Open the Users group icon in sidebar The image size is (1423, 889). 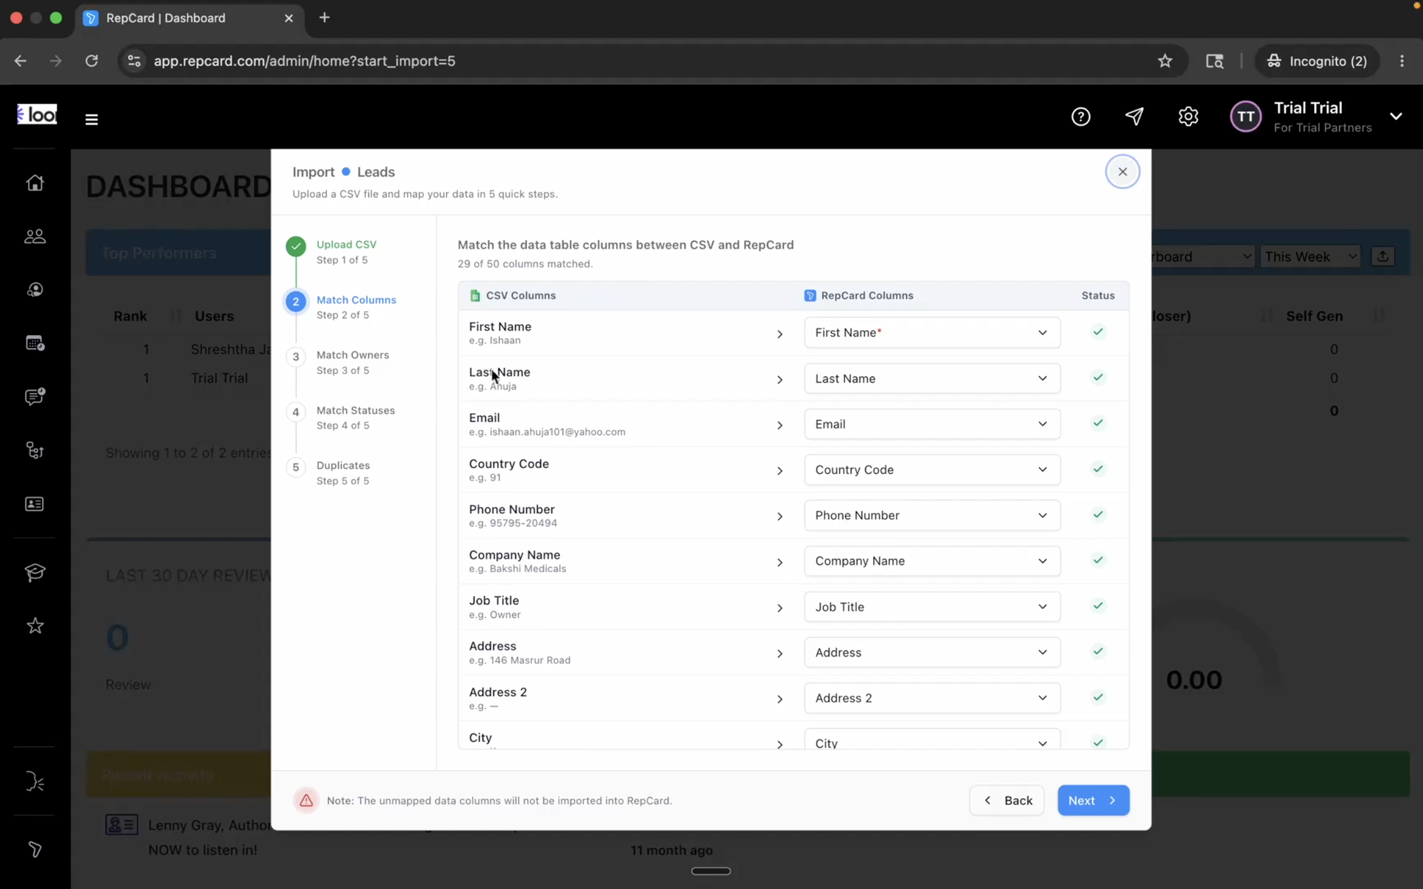[35, 237]
